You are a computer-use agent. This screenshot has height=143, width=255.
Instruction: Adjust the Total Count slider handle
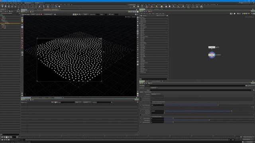218,105
